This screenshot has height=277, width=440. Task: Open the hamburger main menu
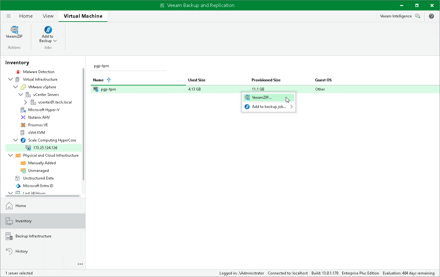(x=9, y=16)
